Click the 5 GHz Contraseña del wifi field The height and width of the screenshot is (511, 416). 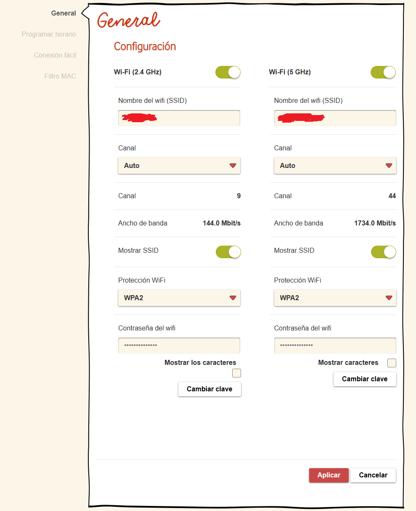pyautogui.click(x=335, y=345)
